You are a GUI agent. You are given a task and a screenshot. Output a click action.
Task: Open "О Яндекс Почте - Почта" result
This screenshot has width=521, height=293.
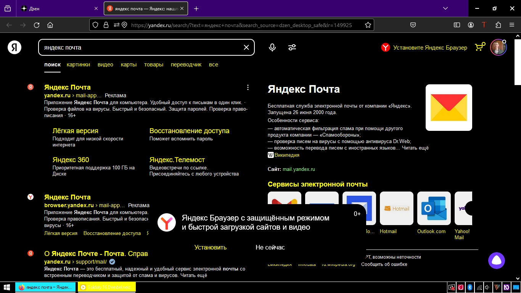96,254
